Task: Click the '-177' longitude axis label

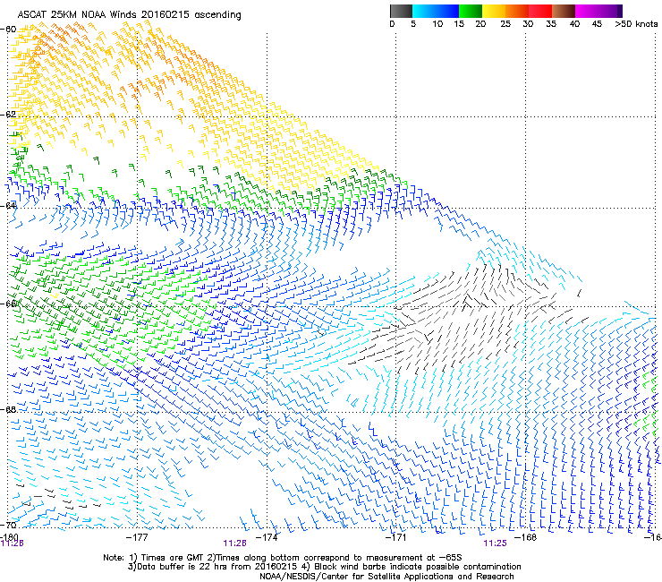Action: pyautogui.click(x=137, y=537)
